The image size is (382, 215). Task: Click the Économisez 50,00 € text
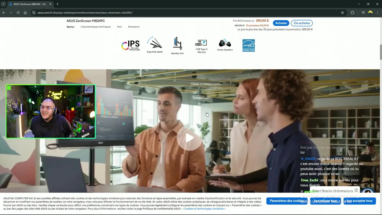(x=258, y=25)
